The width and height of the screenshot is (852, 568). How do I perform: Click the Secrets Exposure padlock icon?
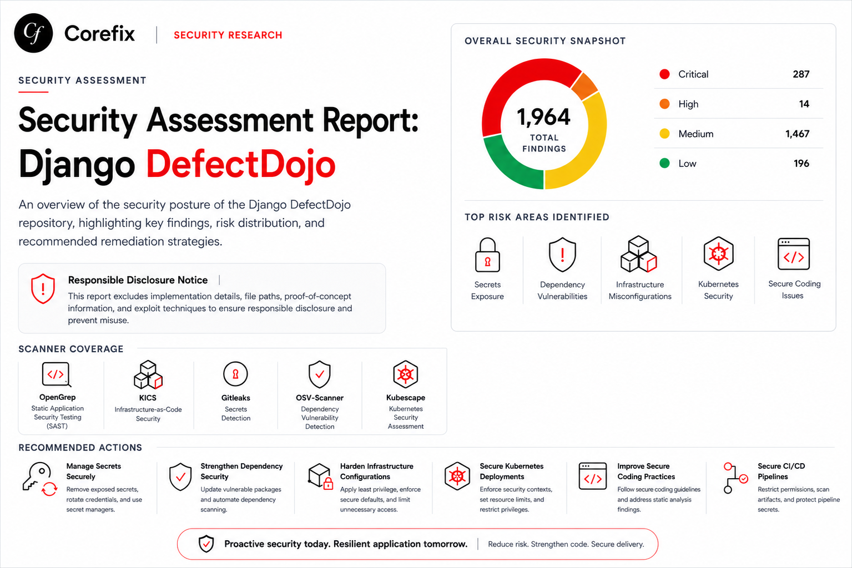[x=487, y=255]
